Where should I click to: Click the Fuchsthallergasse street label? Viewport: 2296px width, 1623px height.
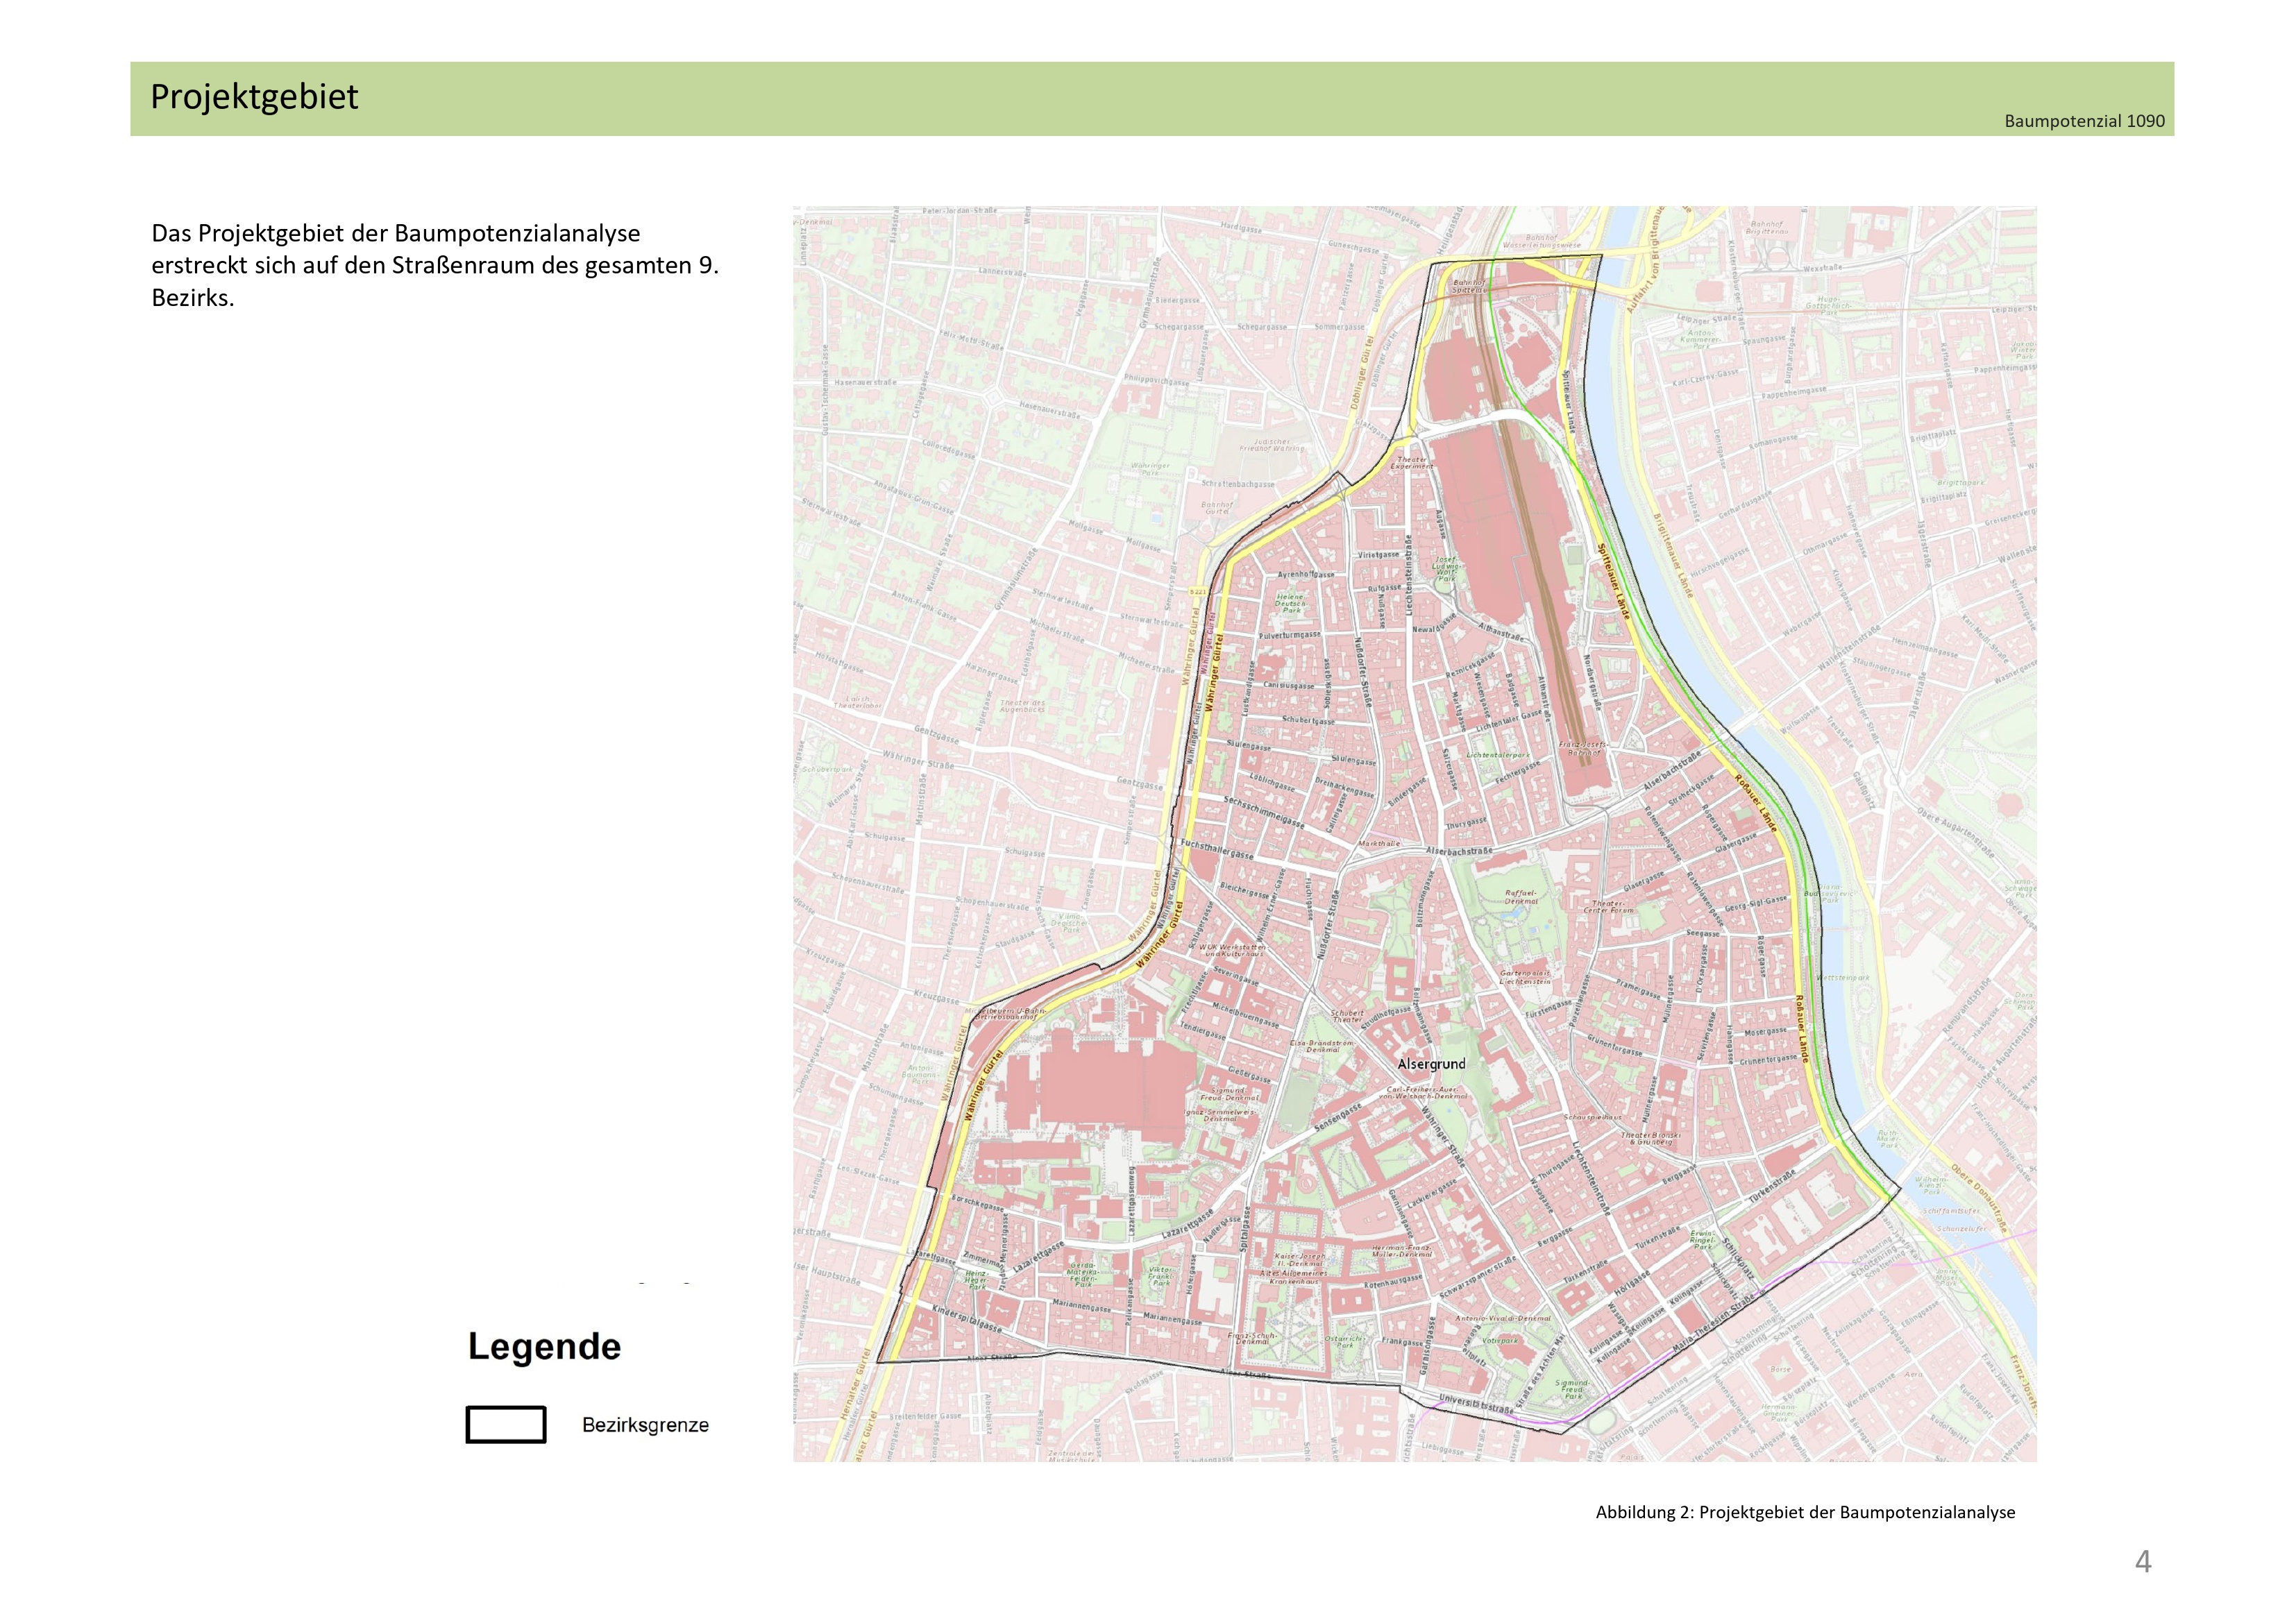tap(1217, 850)
